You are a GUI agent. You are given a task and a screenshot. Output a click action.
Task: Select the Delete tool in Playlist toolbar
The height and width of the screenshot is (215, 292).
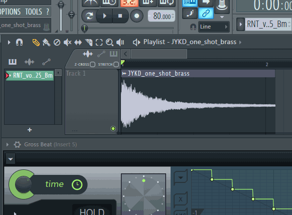[57, 43]
